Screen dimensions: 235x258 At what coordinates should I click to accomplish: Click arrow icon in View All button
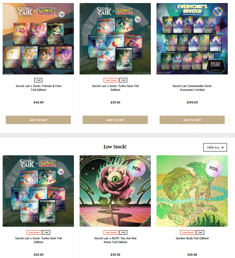click(222, 147)
